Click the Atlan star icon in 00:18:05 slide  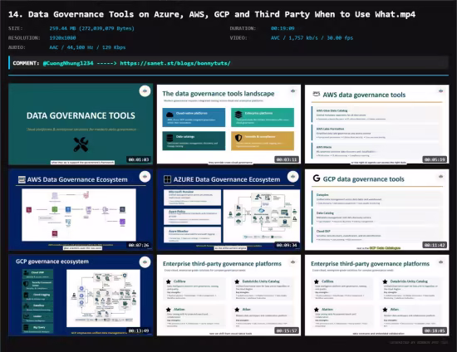tap(385, 310)
